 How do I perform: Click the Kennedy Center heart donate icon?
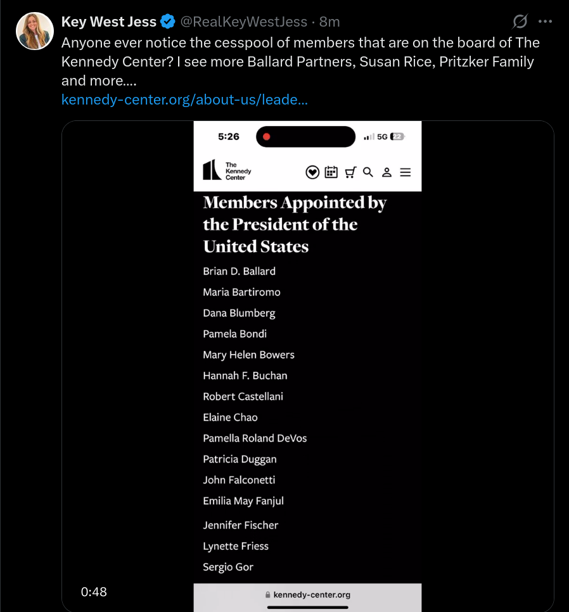312,172
